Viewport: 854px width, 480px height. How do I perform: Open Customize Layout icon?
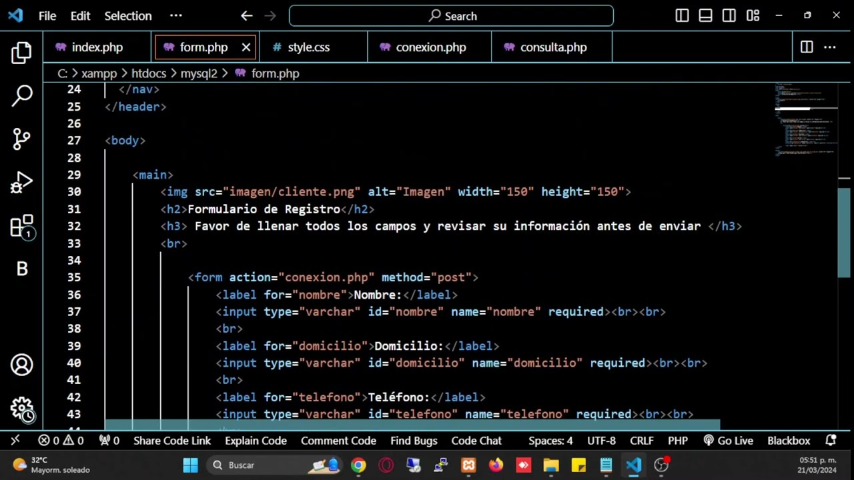tap(753, 15)
